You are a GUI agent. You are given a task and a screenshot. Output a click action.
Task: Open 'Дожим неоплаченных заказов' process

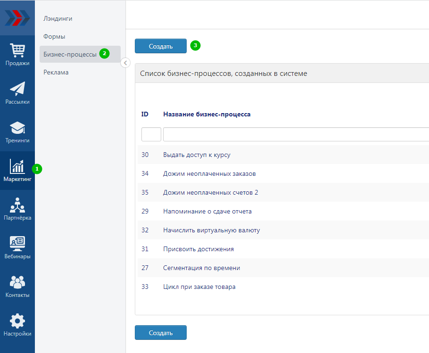(x=209, y=173)
